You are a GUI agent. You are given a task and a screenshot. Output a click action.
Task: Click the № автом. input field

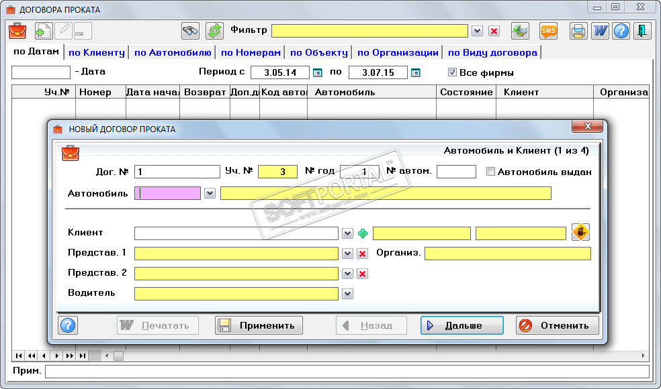point(456,172)
